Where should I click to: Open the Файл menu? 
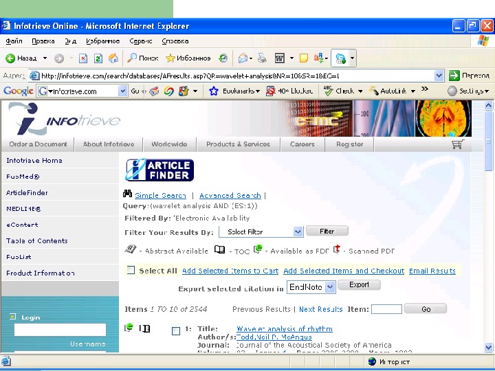coord(14,41)
